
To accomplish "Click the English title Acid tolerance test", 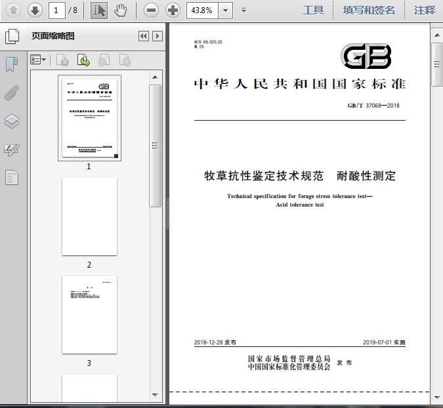I will pos(300,205).
